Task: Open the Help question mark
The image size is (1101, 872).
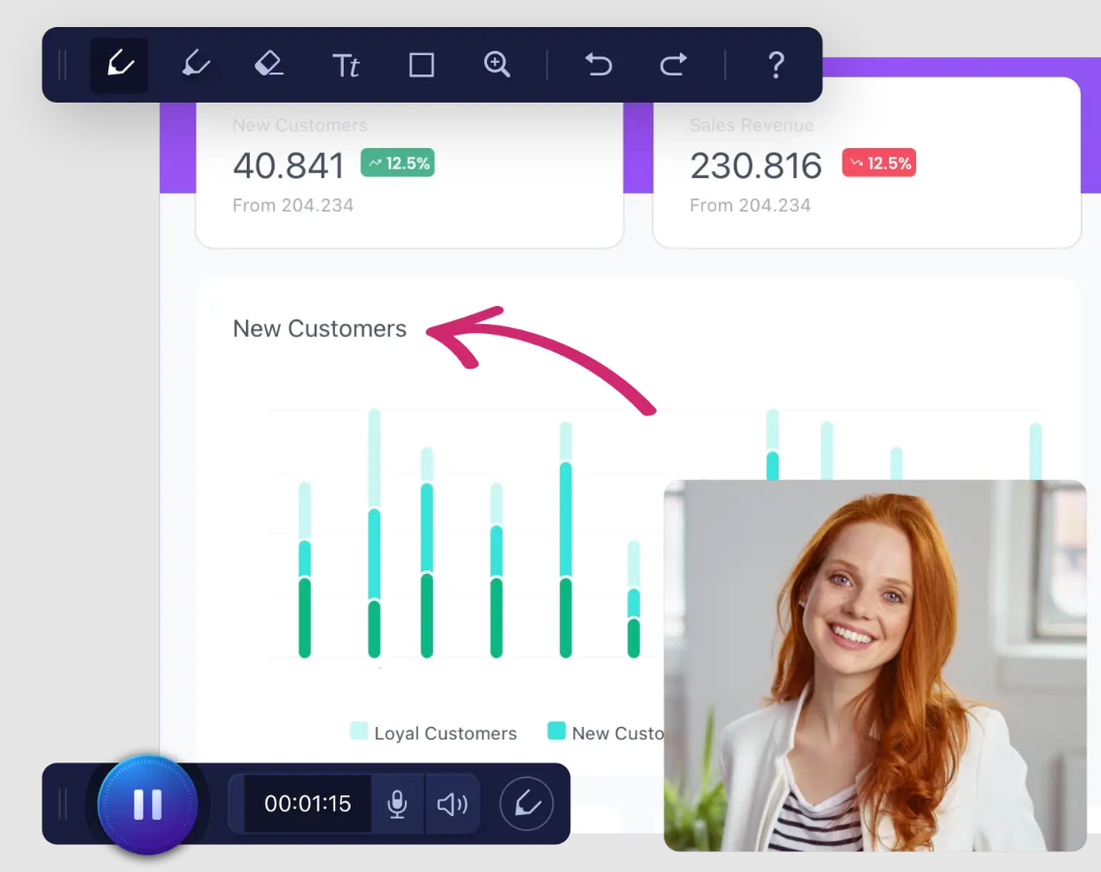Action: (776, 65)
